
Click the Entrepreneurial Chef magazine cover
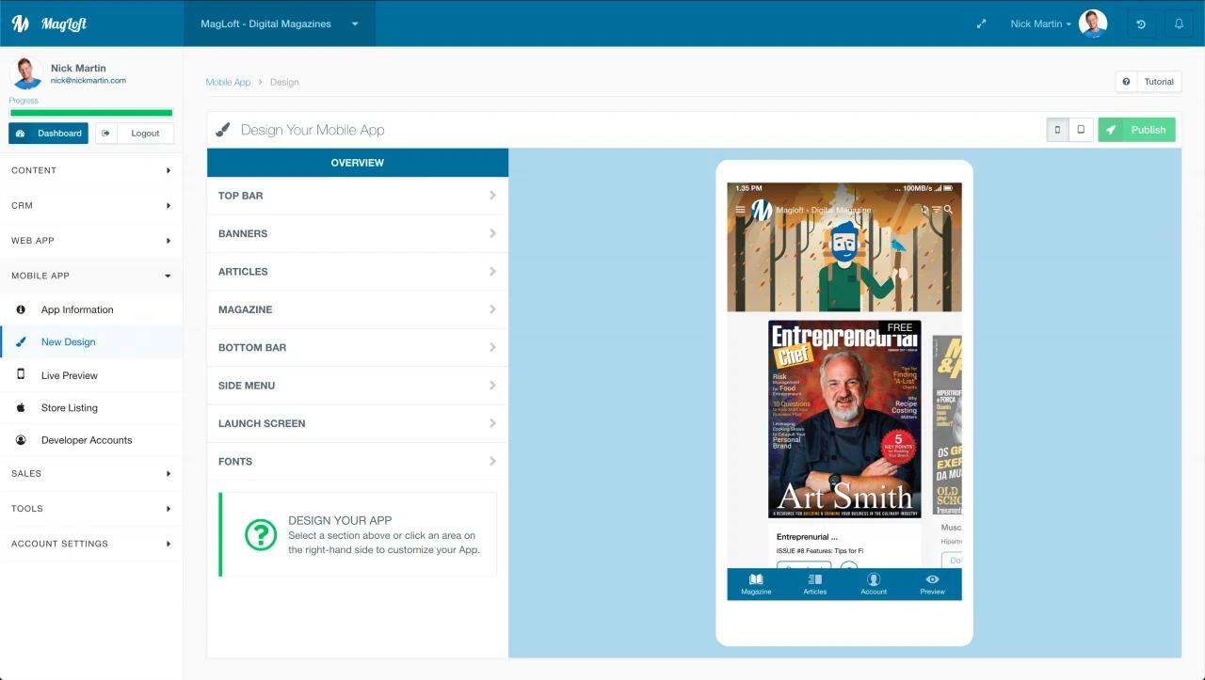[843, 419]
